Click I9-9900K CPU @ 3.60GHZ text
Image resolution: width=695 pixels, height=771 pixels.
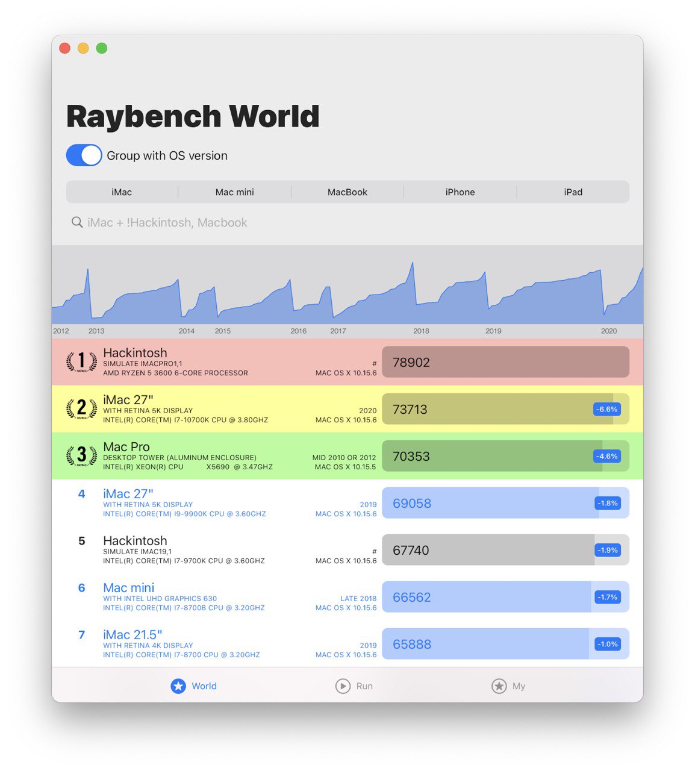tap(220, 514)
